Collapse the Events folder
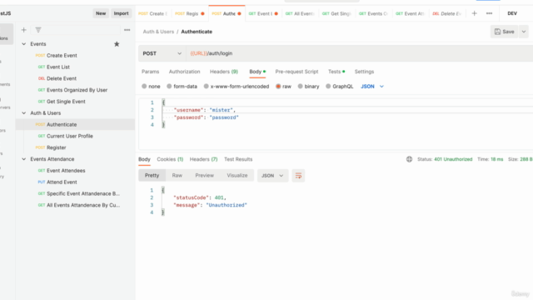The width and height of the screenshot is (533, 300). (x=24, y=44)
